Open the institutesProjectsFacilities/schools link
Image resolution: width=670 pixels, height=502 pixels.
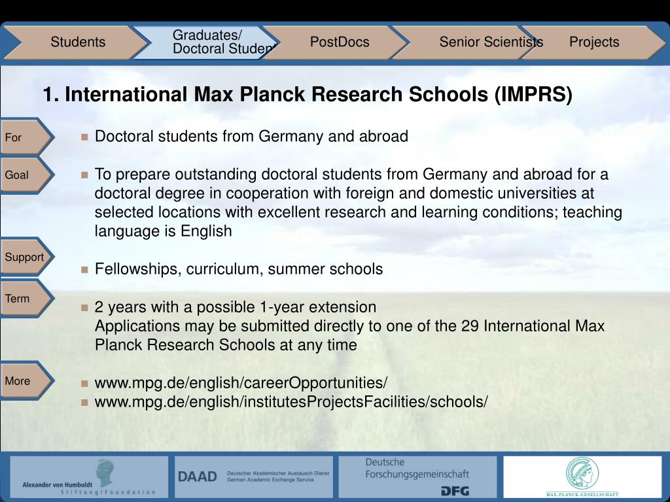[291, 402]
